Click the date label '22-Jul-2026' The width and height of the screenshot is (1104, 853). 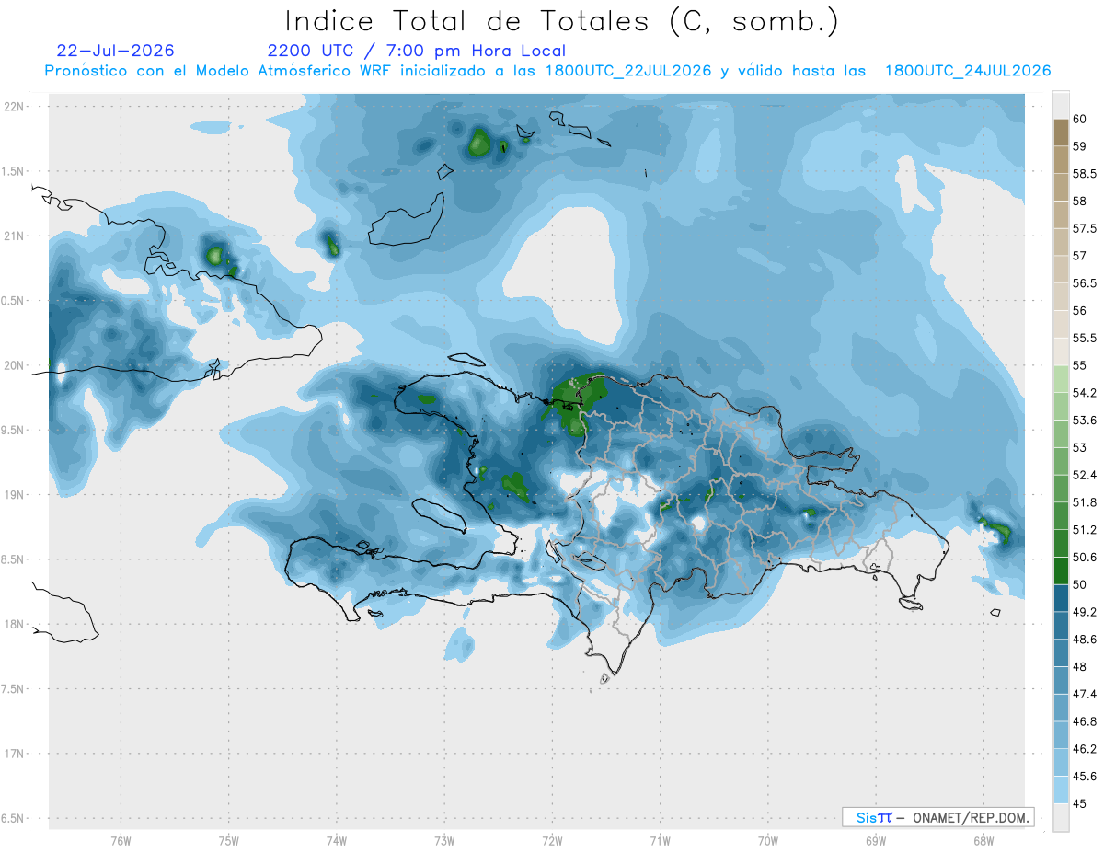(x=115, y=52)
